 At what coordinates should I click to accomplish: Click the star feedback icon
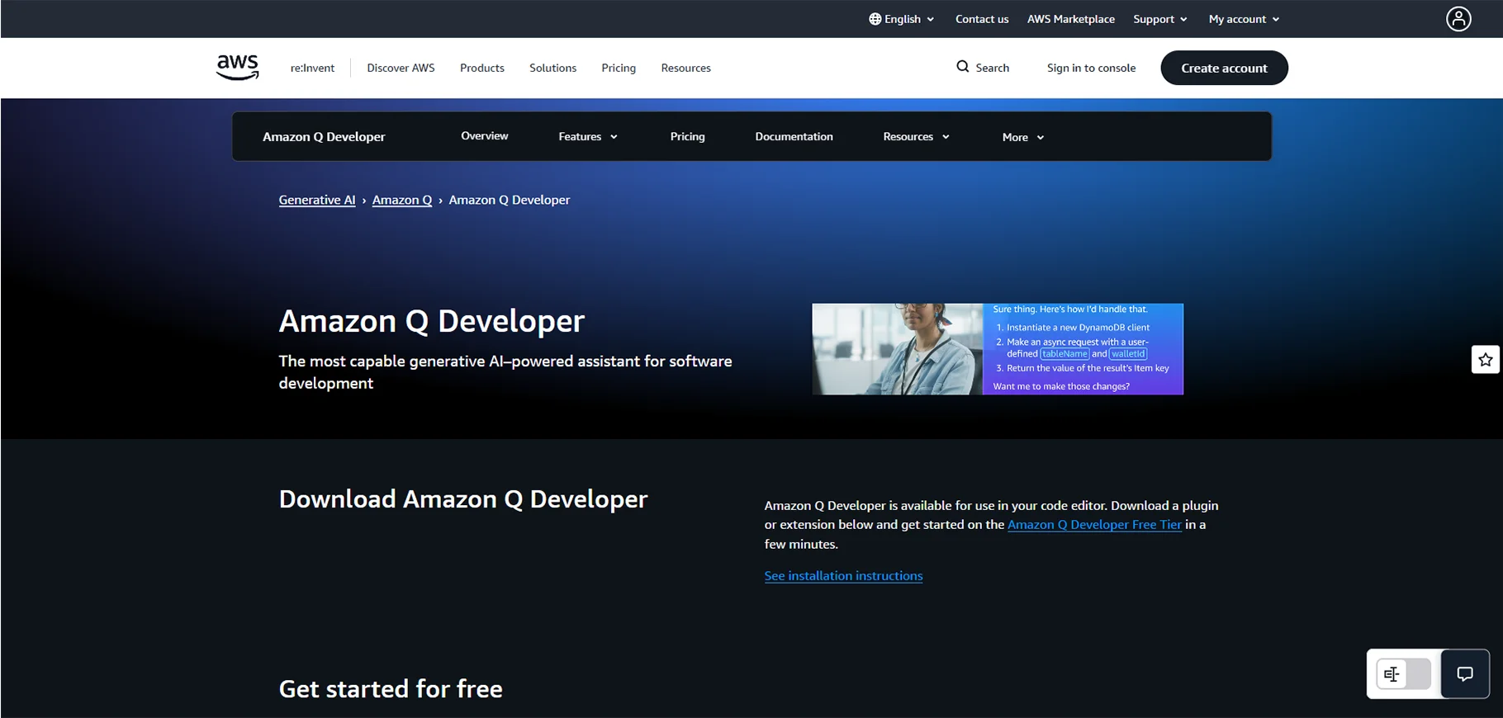[1486, 359]
